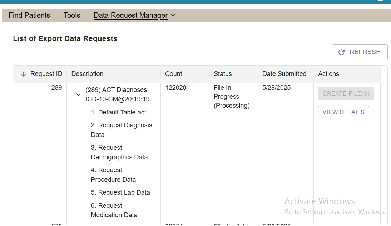This screenshot has width=391, height=226.
Task: Click the Request Procedure Data entry
Action: point(113,175)
